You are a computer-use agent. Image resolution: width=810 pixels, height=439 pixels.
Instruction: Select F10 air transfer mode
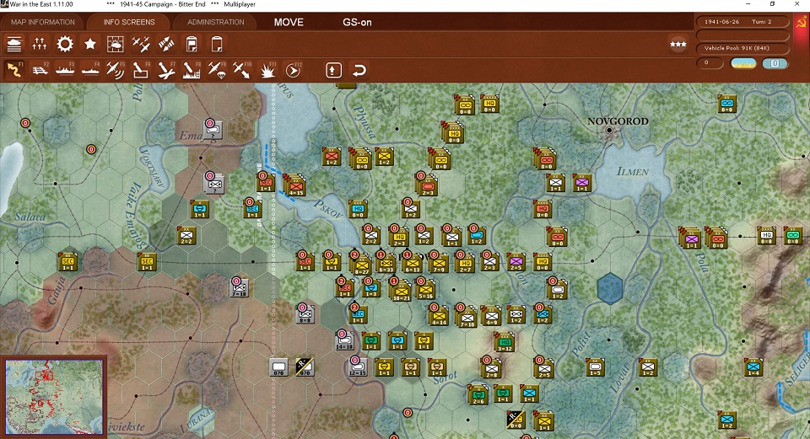click(x=242, y=70)
